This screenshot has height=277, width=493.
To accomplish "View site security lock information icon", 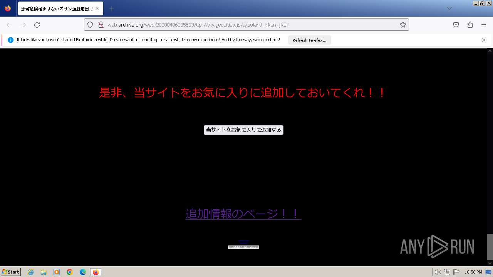I will (x=101, y=25).
